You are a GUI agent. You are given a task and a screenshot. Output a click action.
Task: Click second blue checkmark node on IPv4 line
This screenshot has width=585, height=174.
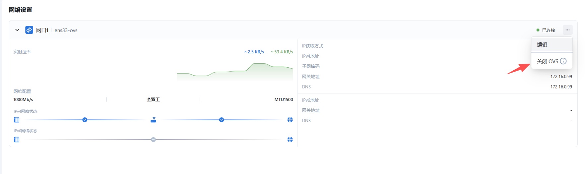click(222, 120)
